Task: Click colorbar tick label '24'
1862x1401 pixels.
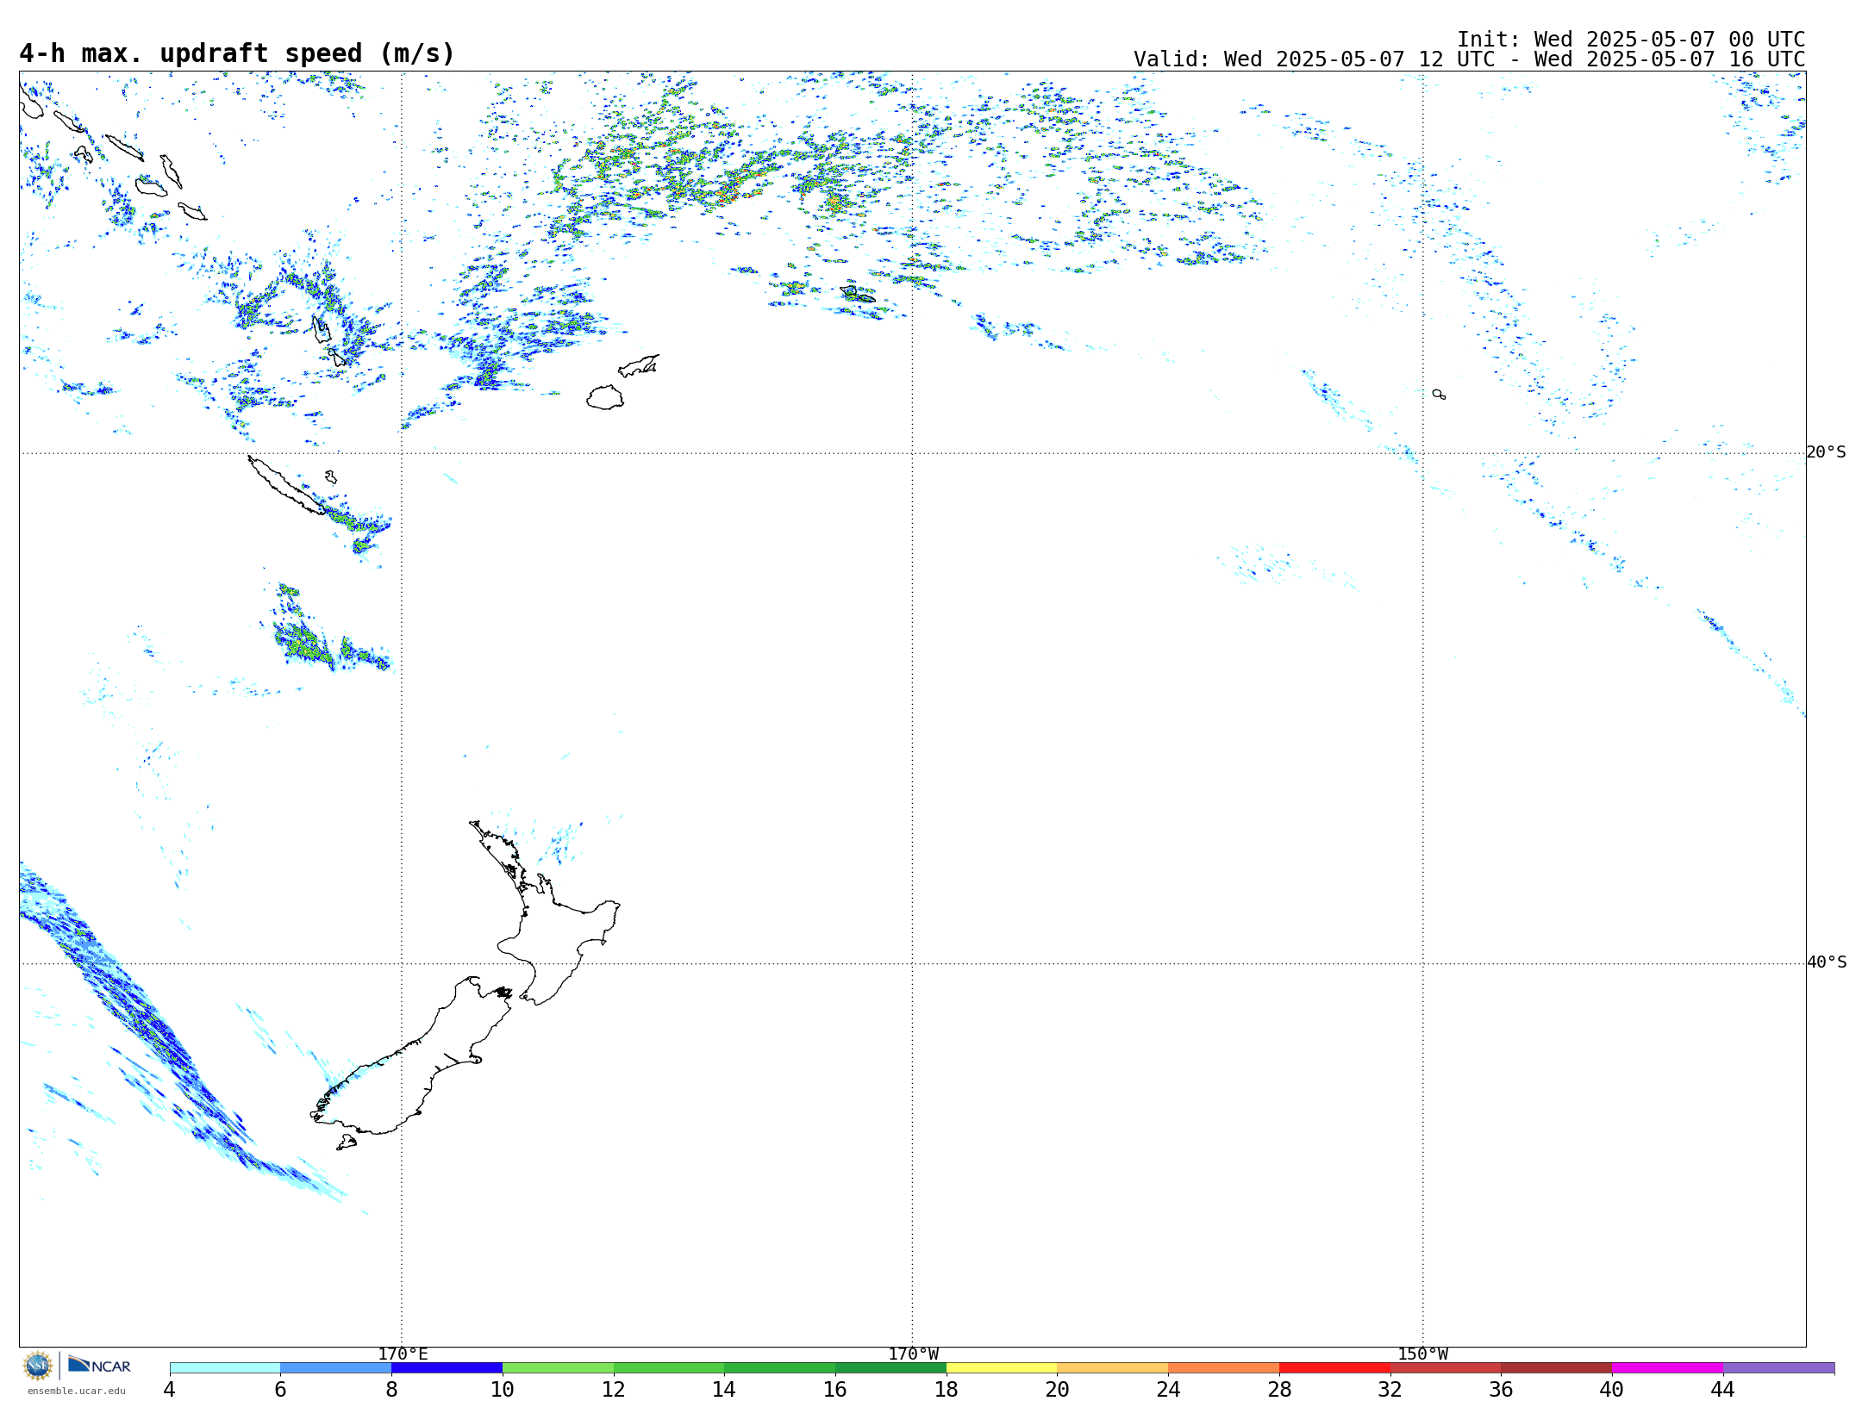Action: tap(1168, 1390)
